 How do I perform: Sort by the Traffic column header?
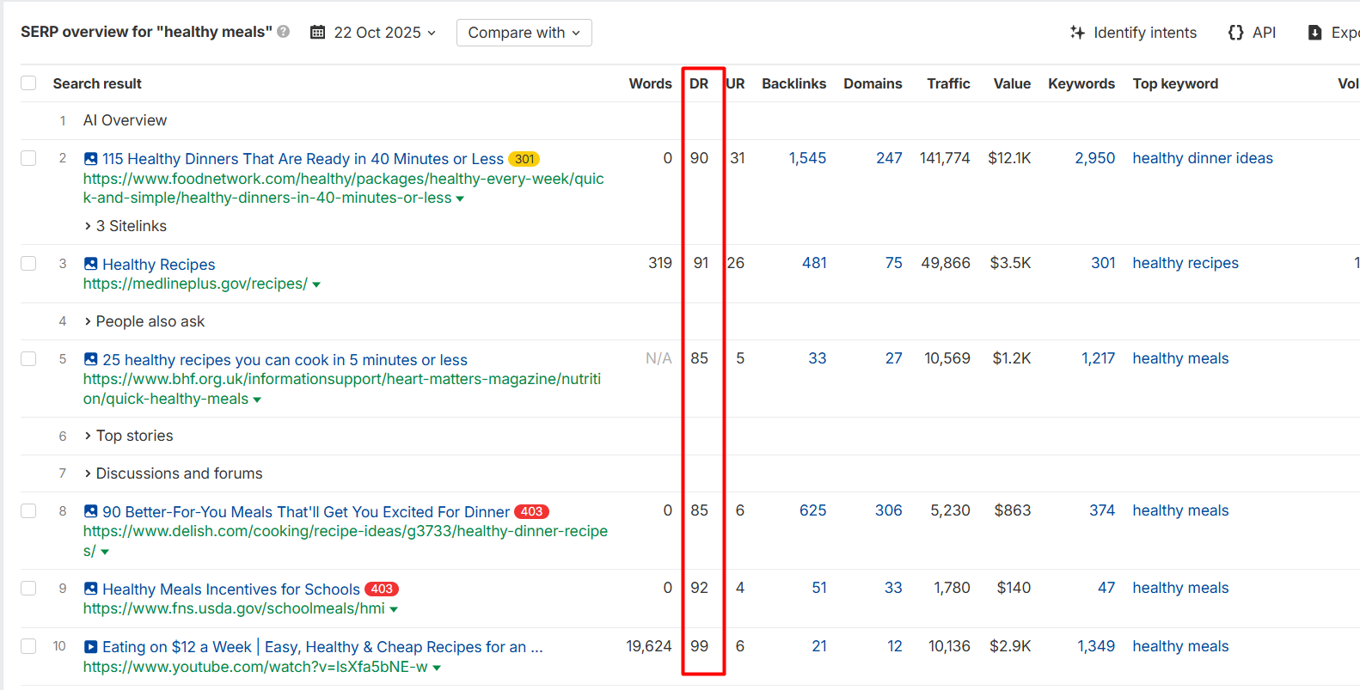(948, 83)
